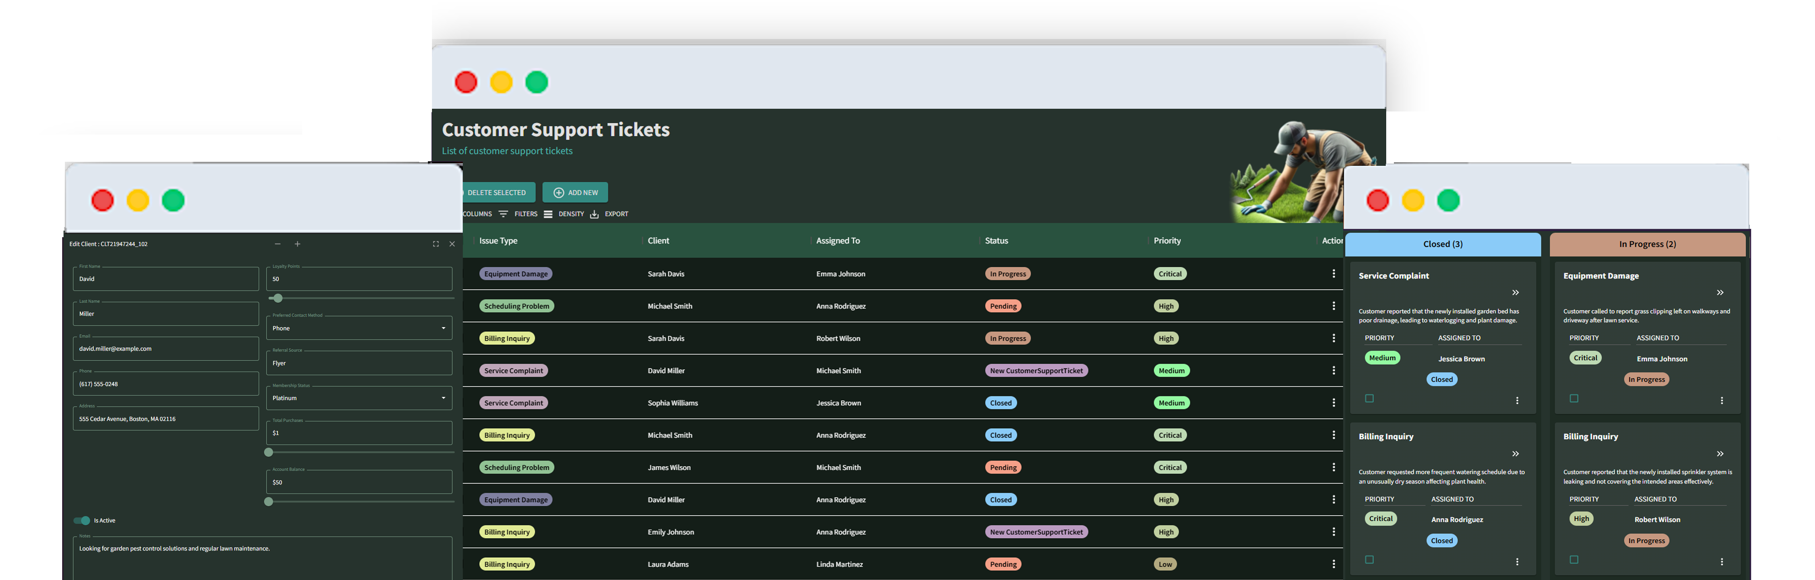Switch to the In Progress (2) column tab

1647,244
